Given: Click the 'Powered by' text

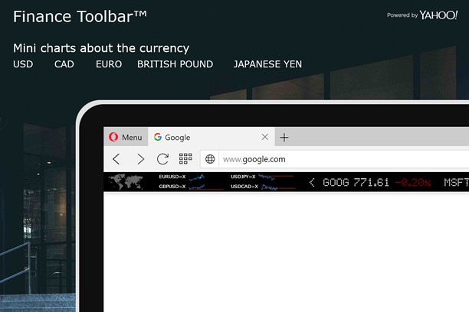Looking at the screenshot, I should (402, 15).
